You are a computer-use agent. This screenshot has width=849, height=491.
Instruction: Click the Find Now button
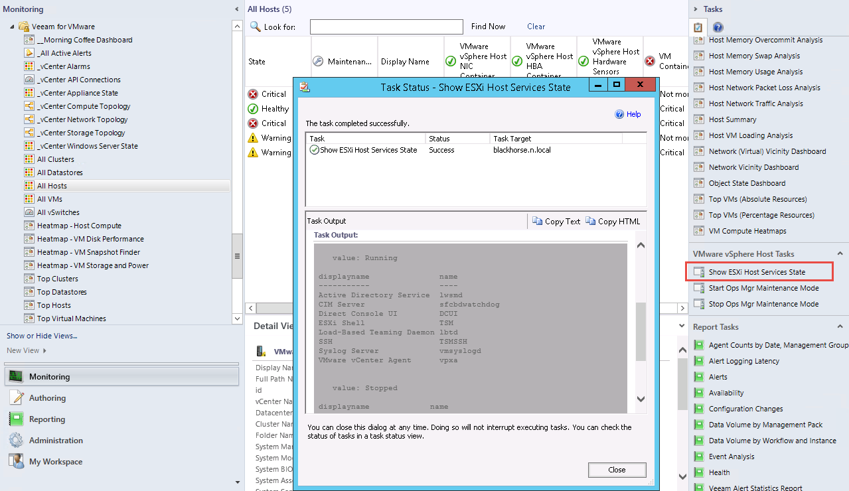(488, 27)
